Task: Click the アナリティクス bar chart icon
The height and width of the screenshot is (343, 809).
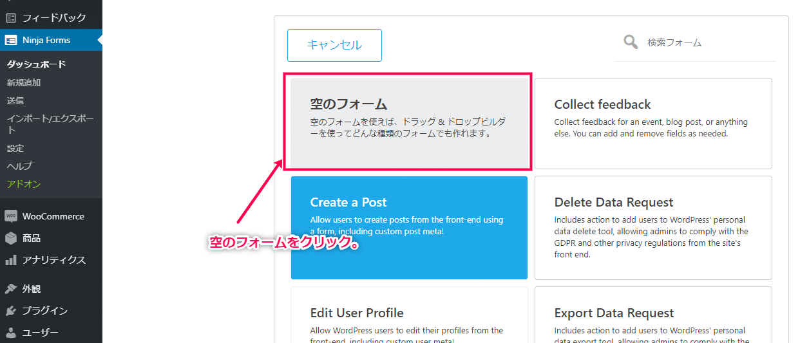Action: [x=11, y=260]
